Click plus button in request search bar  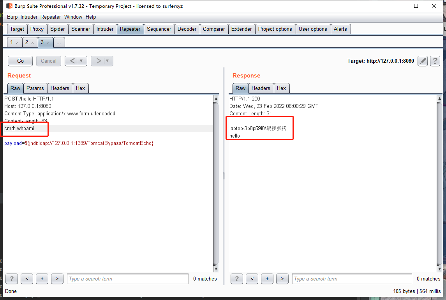pos(42,279)
